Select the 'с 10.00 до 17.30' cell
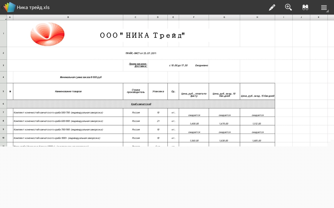The image size is (334, 208). (x=178, y=65)
